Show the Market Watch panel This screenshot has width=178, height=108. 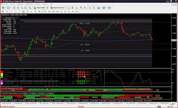14,8
